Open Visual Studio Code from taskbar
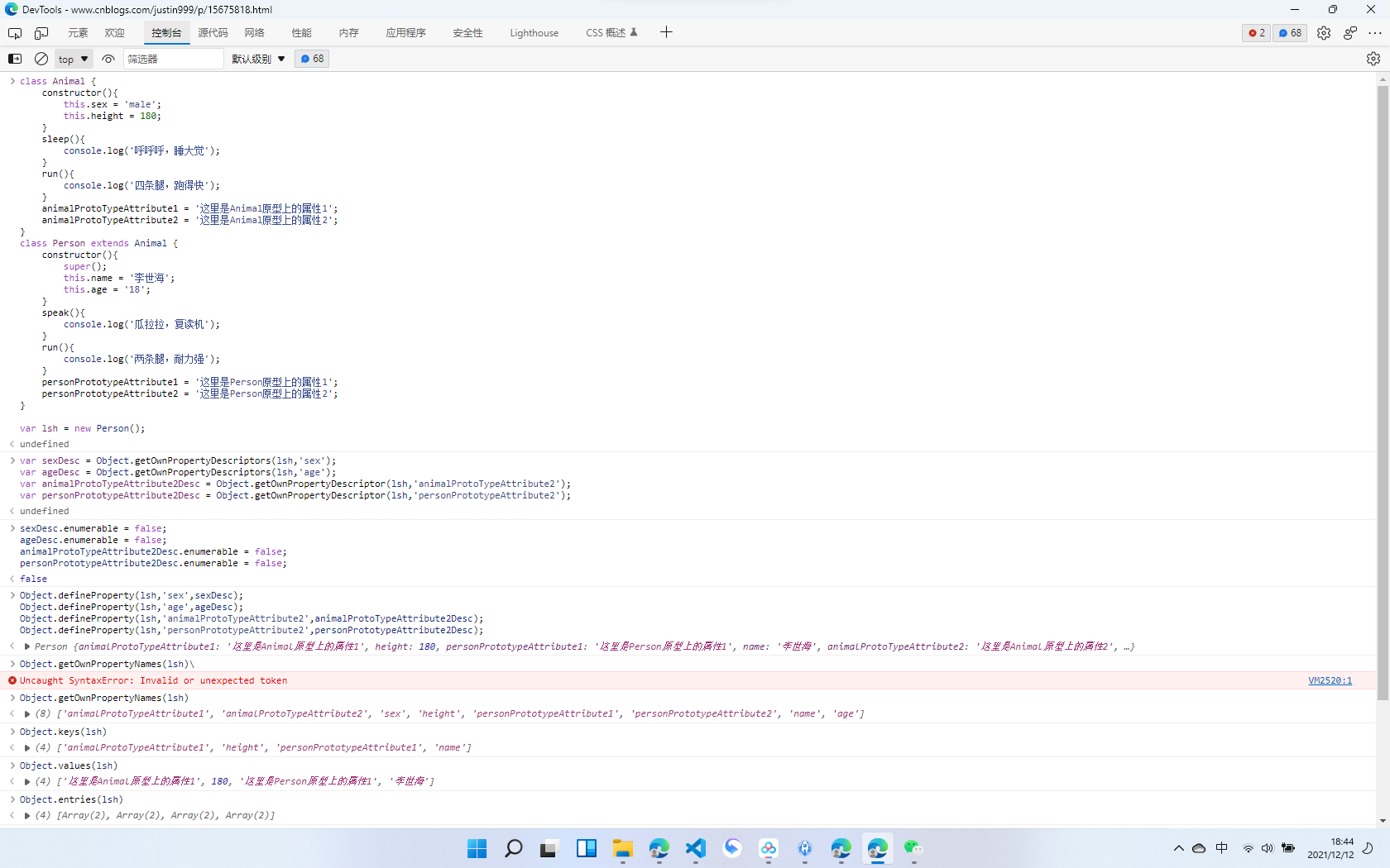Image resolution: width=1390 pixels, height=868 pixels. pos(695,848)
